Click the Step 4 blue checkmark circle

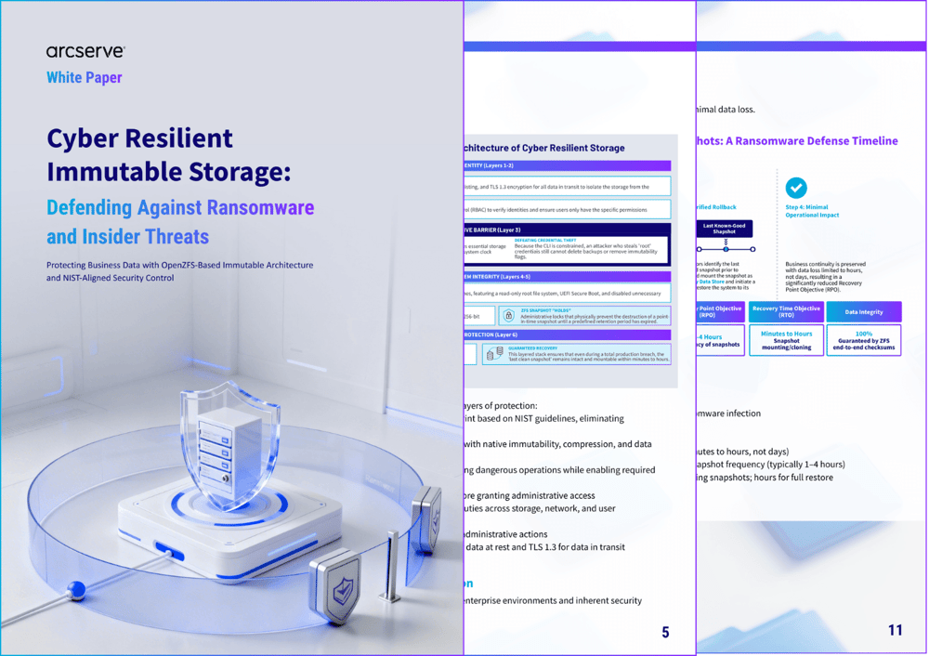point(797,187)
